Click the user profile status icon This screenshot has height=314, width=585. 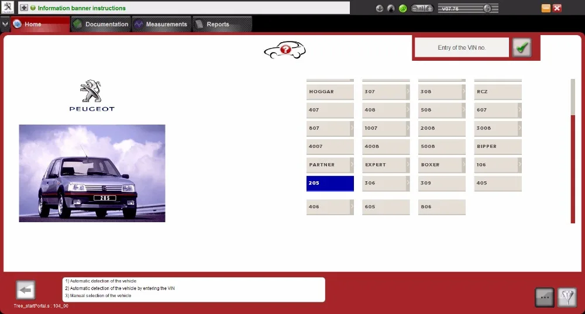pyautogui.click(x=391, y=8)
